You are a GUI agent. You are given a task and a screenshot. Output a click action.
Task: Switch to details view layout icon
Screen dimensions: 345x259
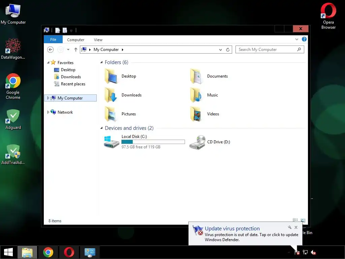coord(295,220)
